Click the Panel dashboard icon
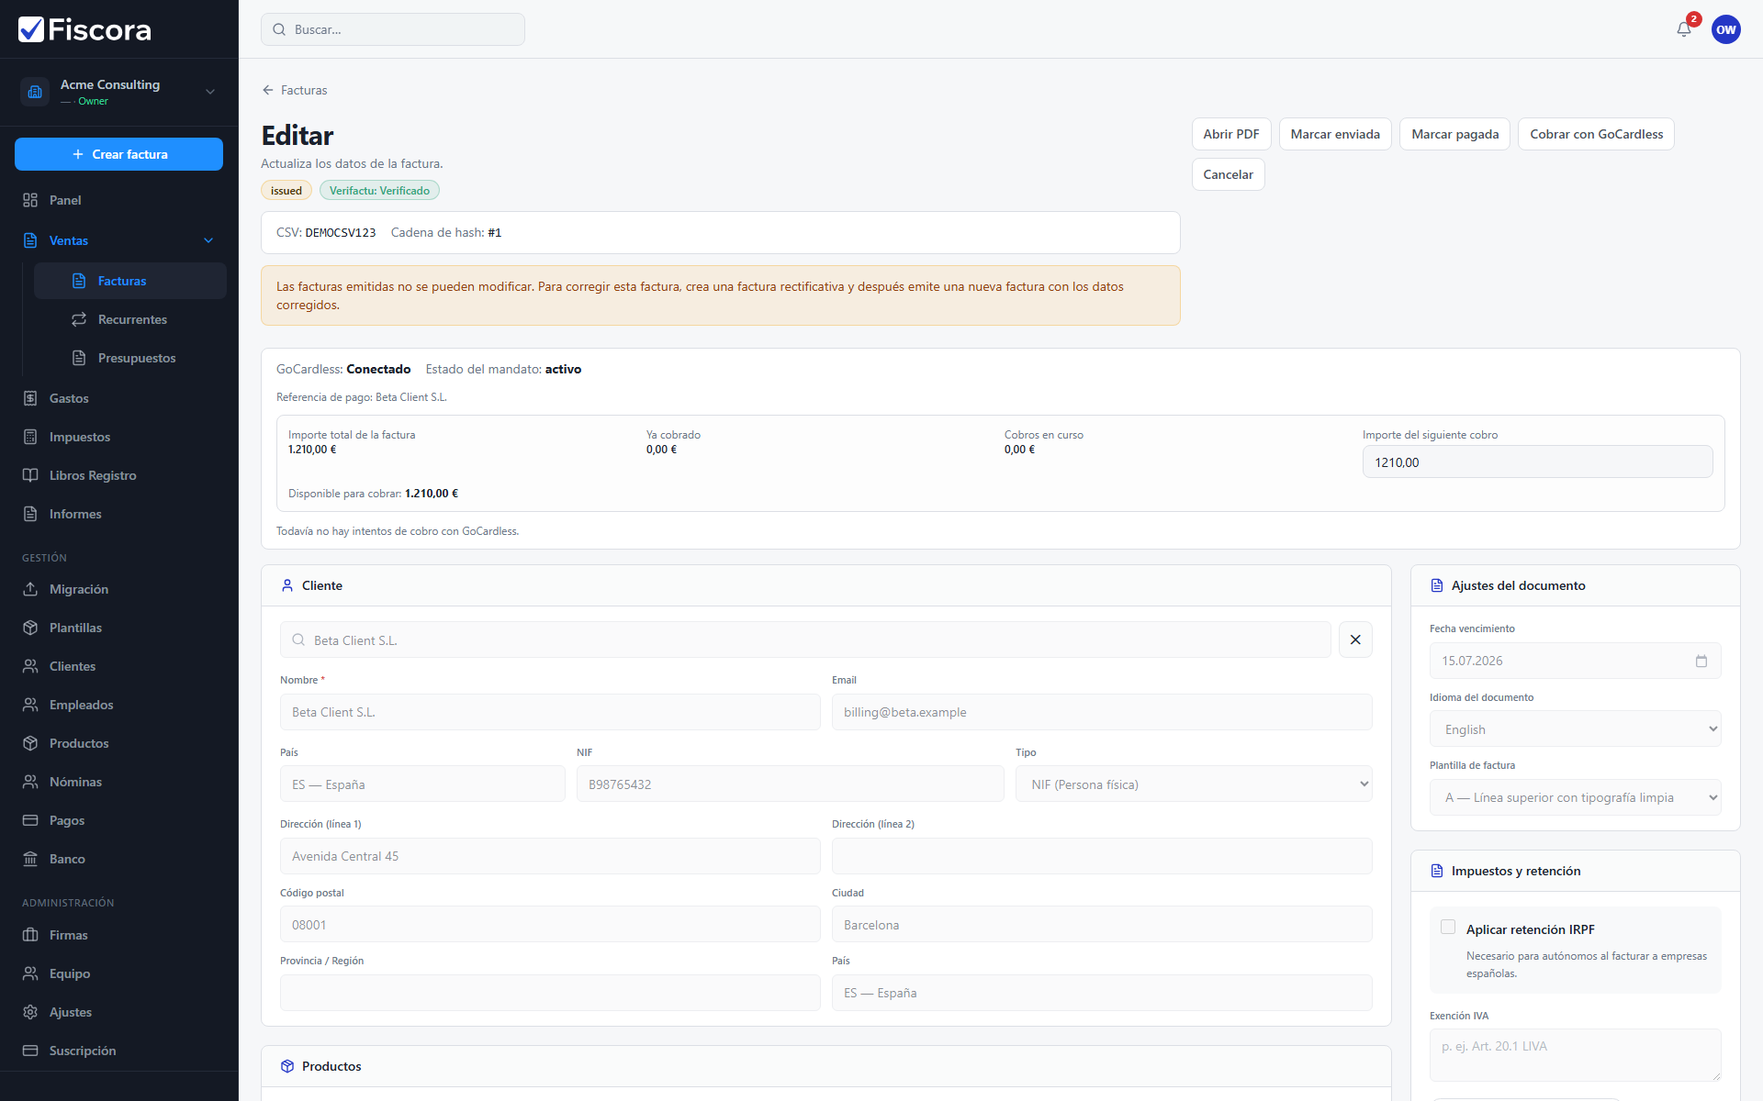This screenshot has width=1763, height=1101. click(x=30, y=200)
